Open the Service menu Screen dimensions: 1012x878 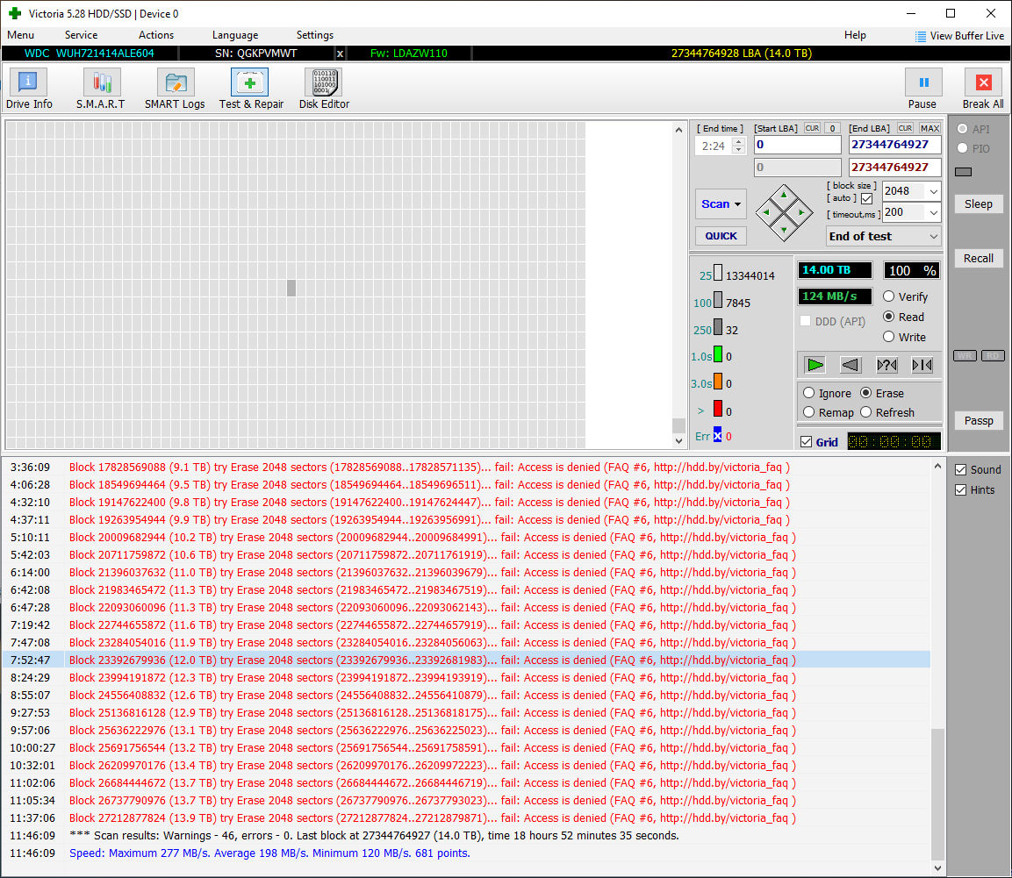point(82,35)
